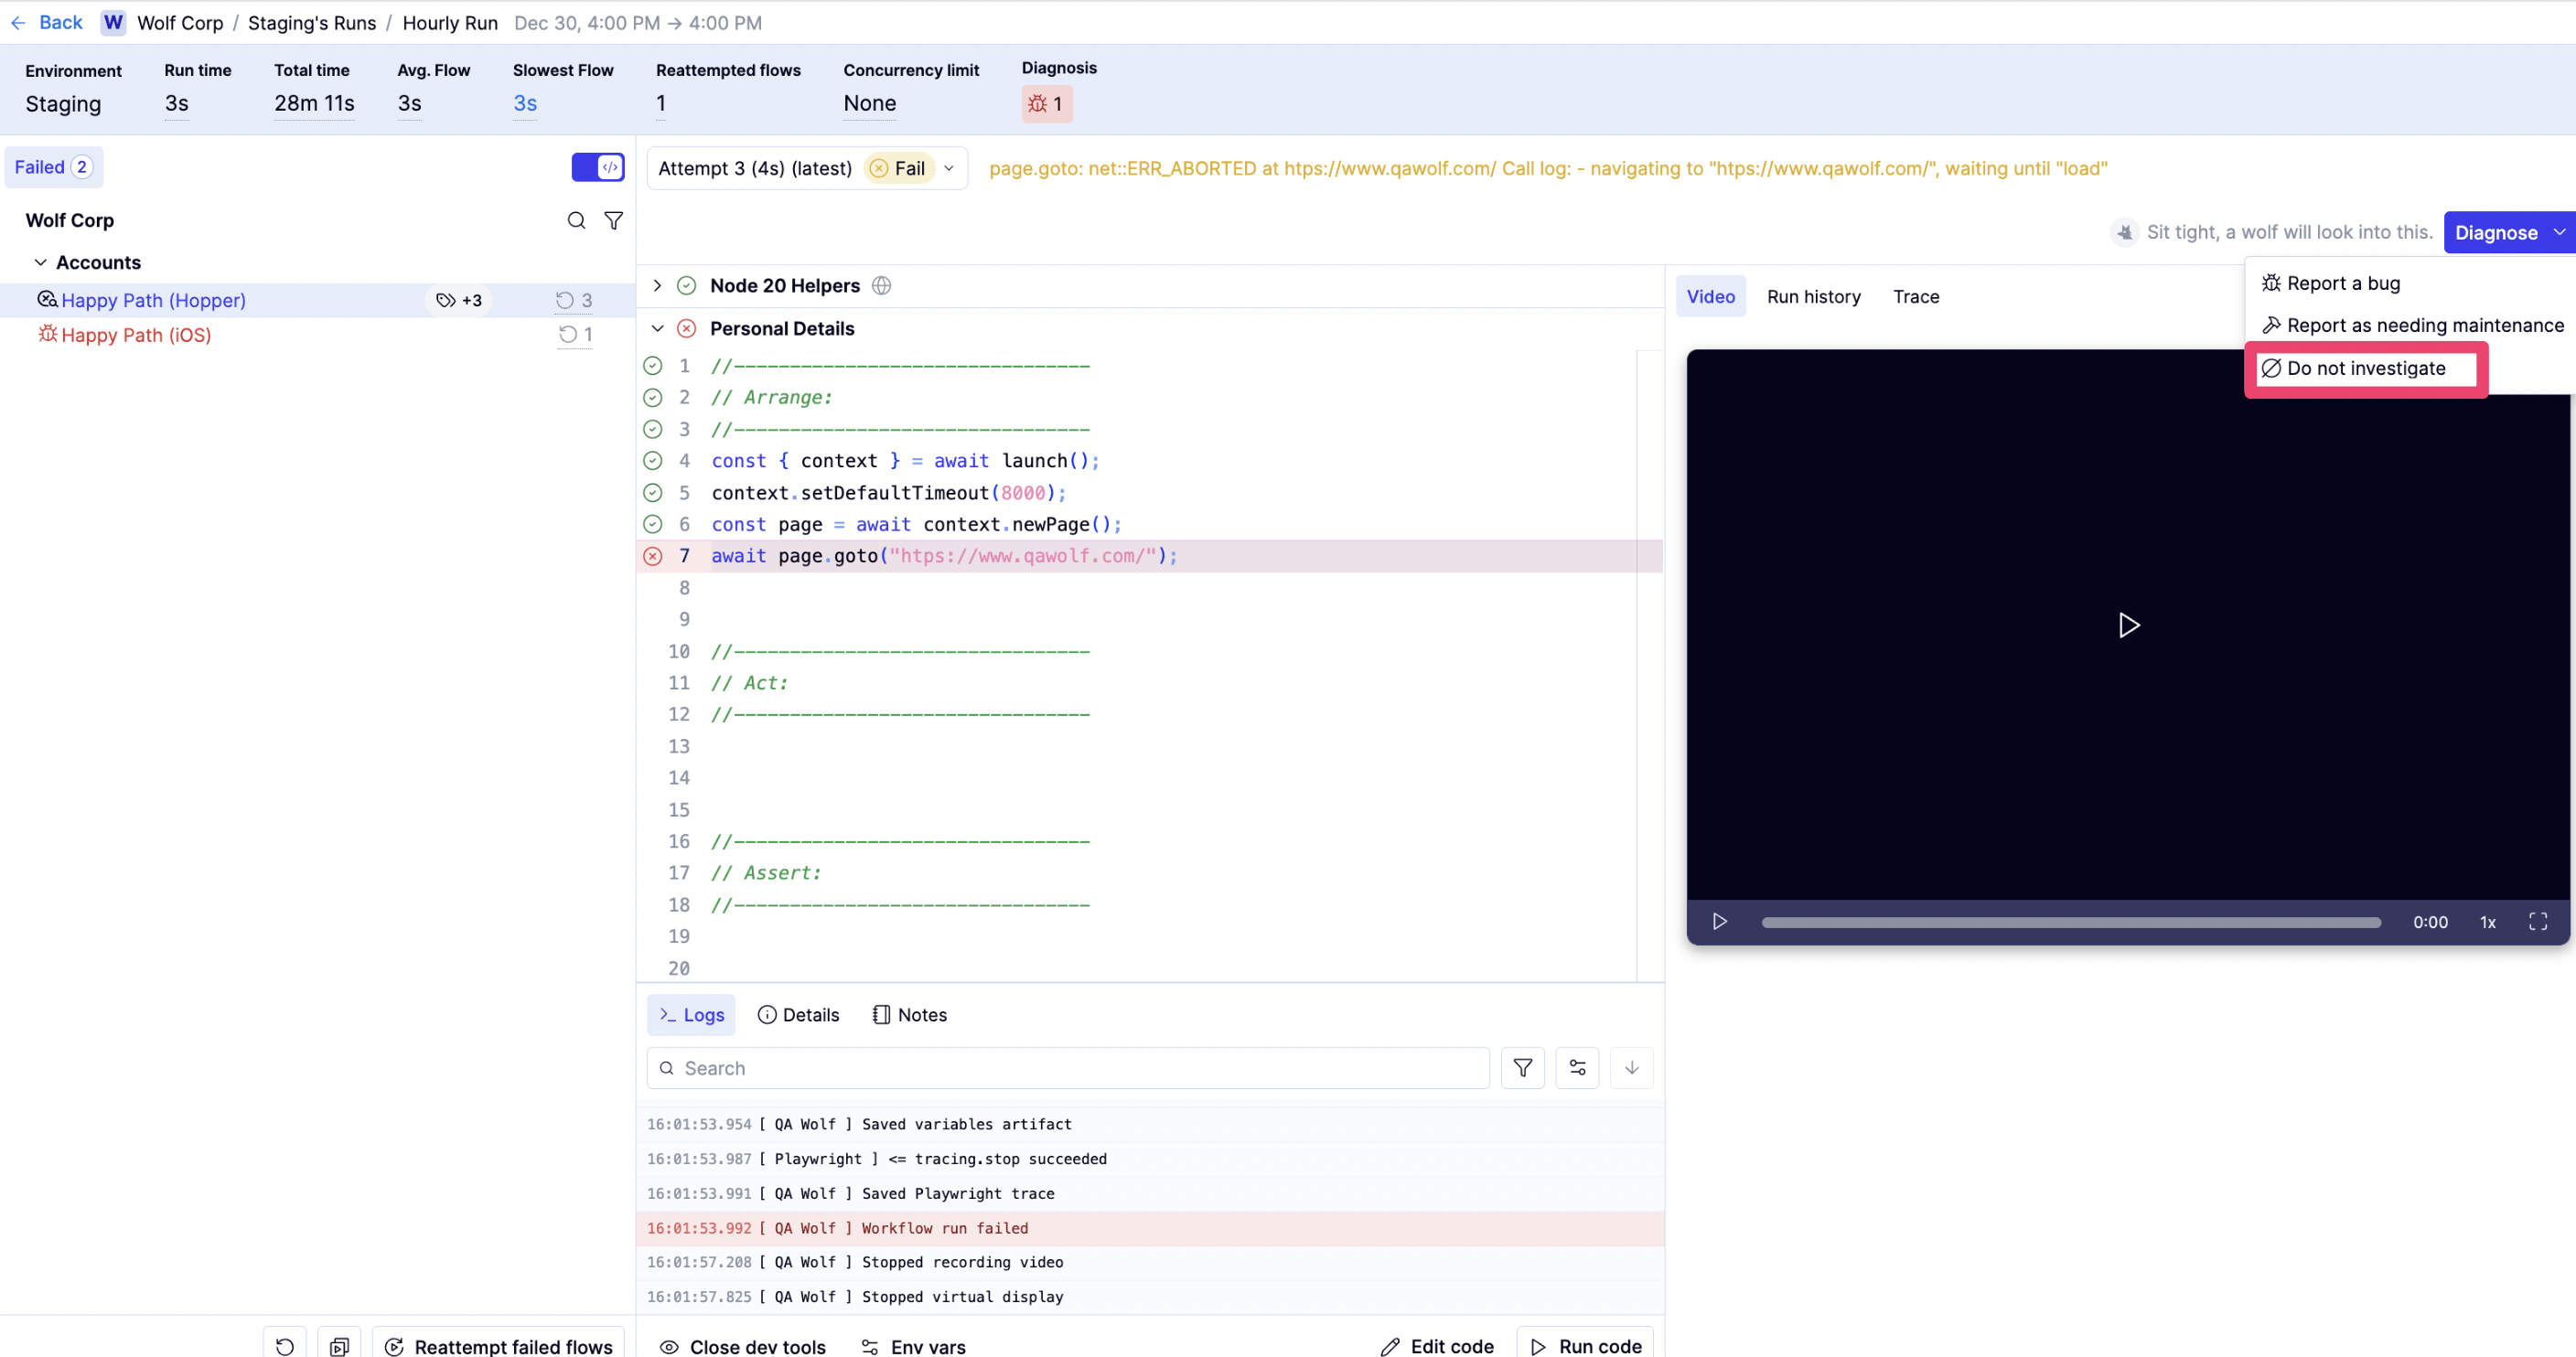Open the flow filter funnel icon

614,219
